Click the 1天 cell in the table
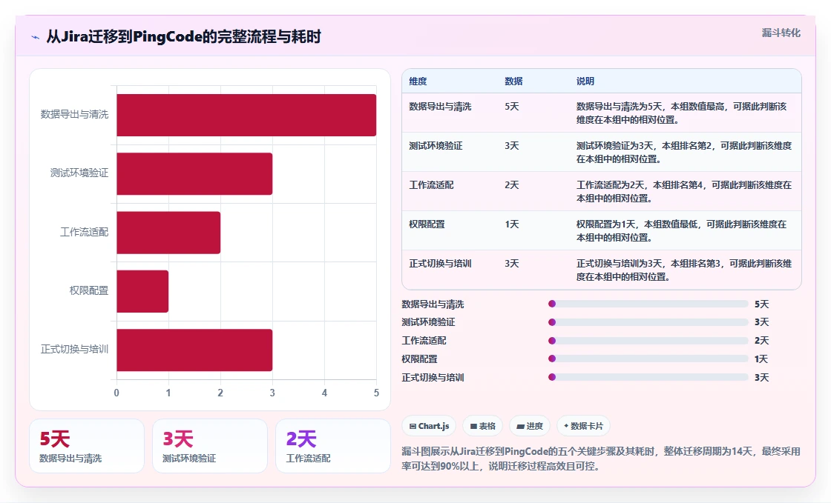The width and height of the screenshot is (831, 503). point(511,224)
